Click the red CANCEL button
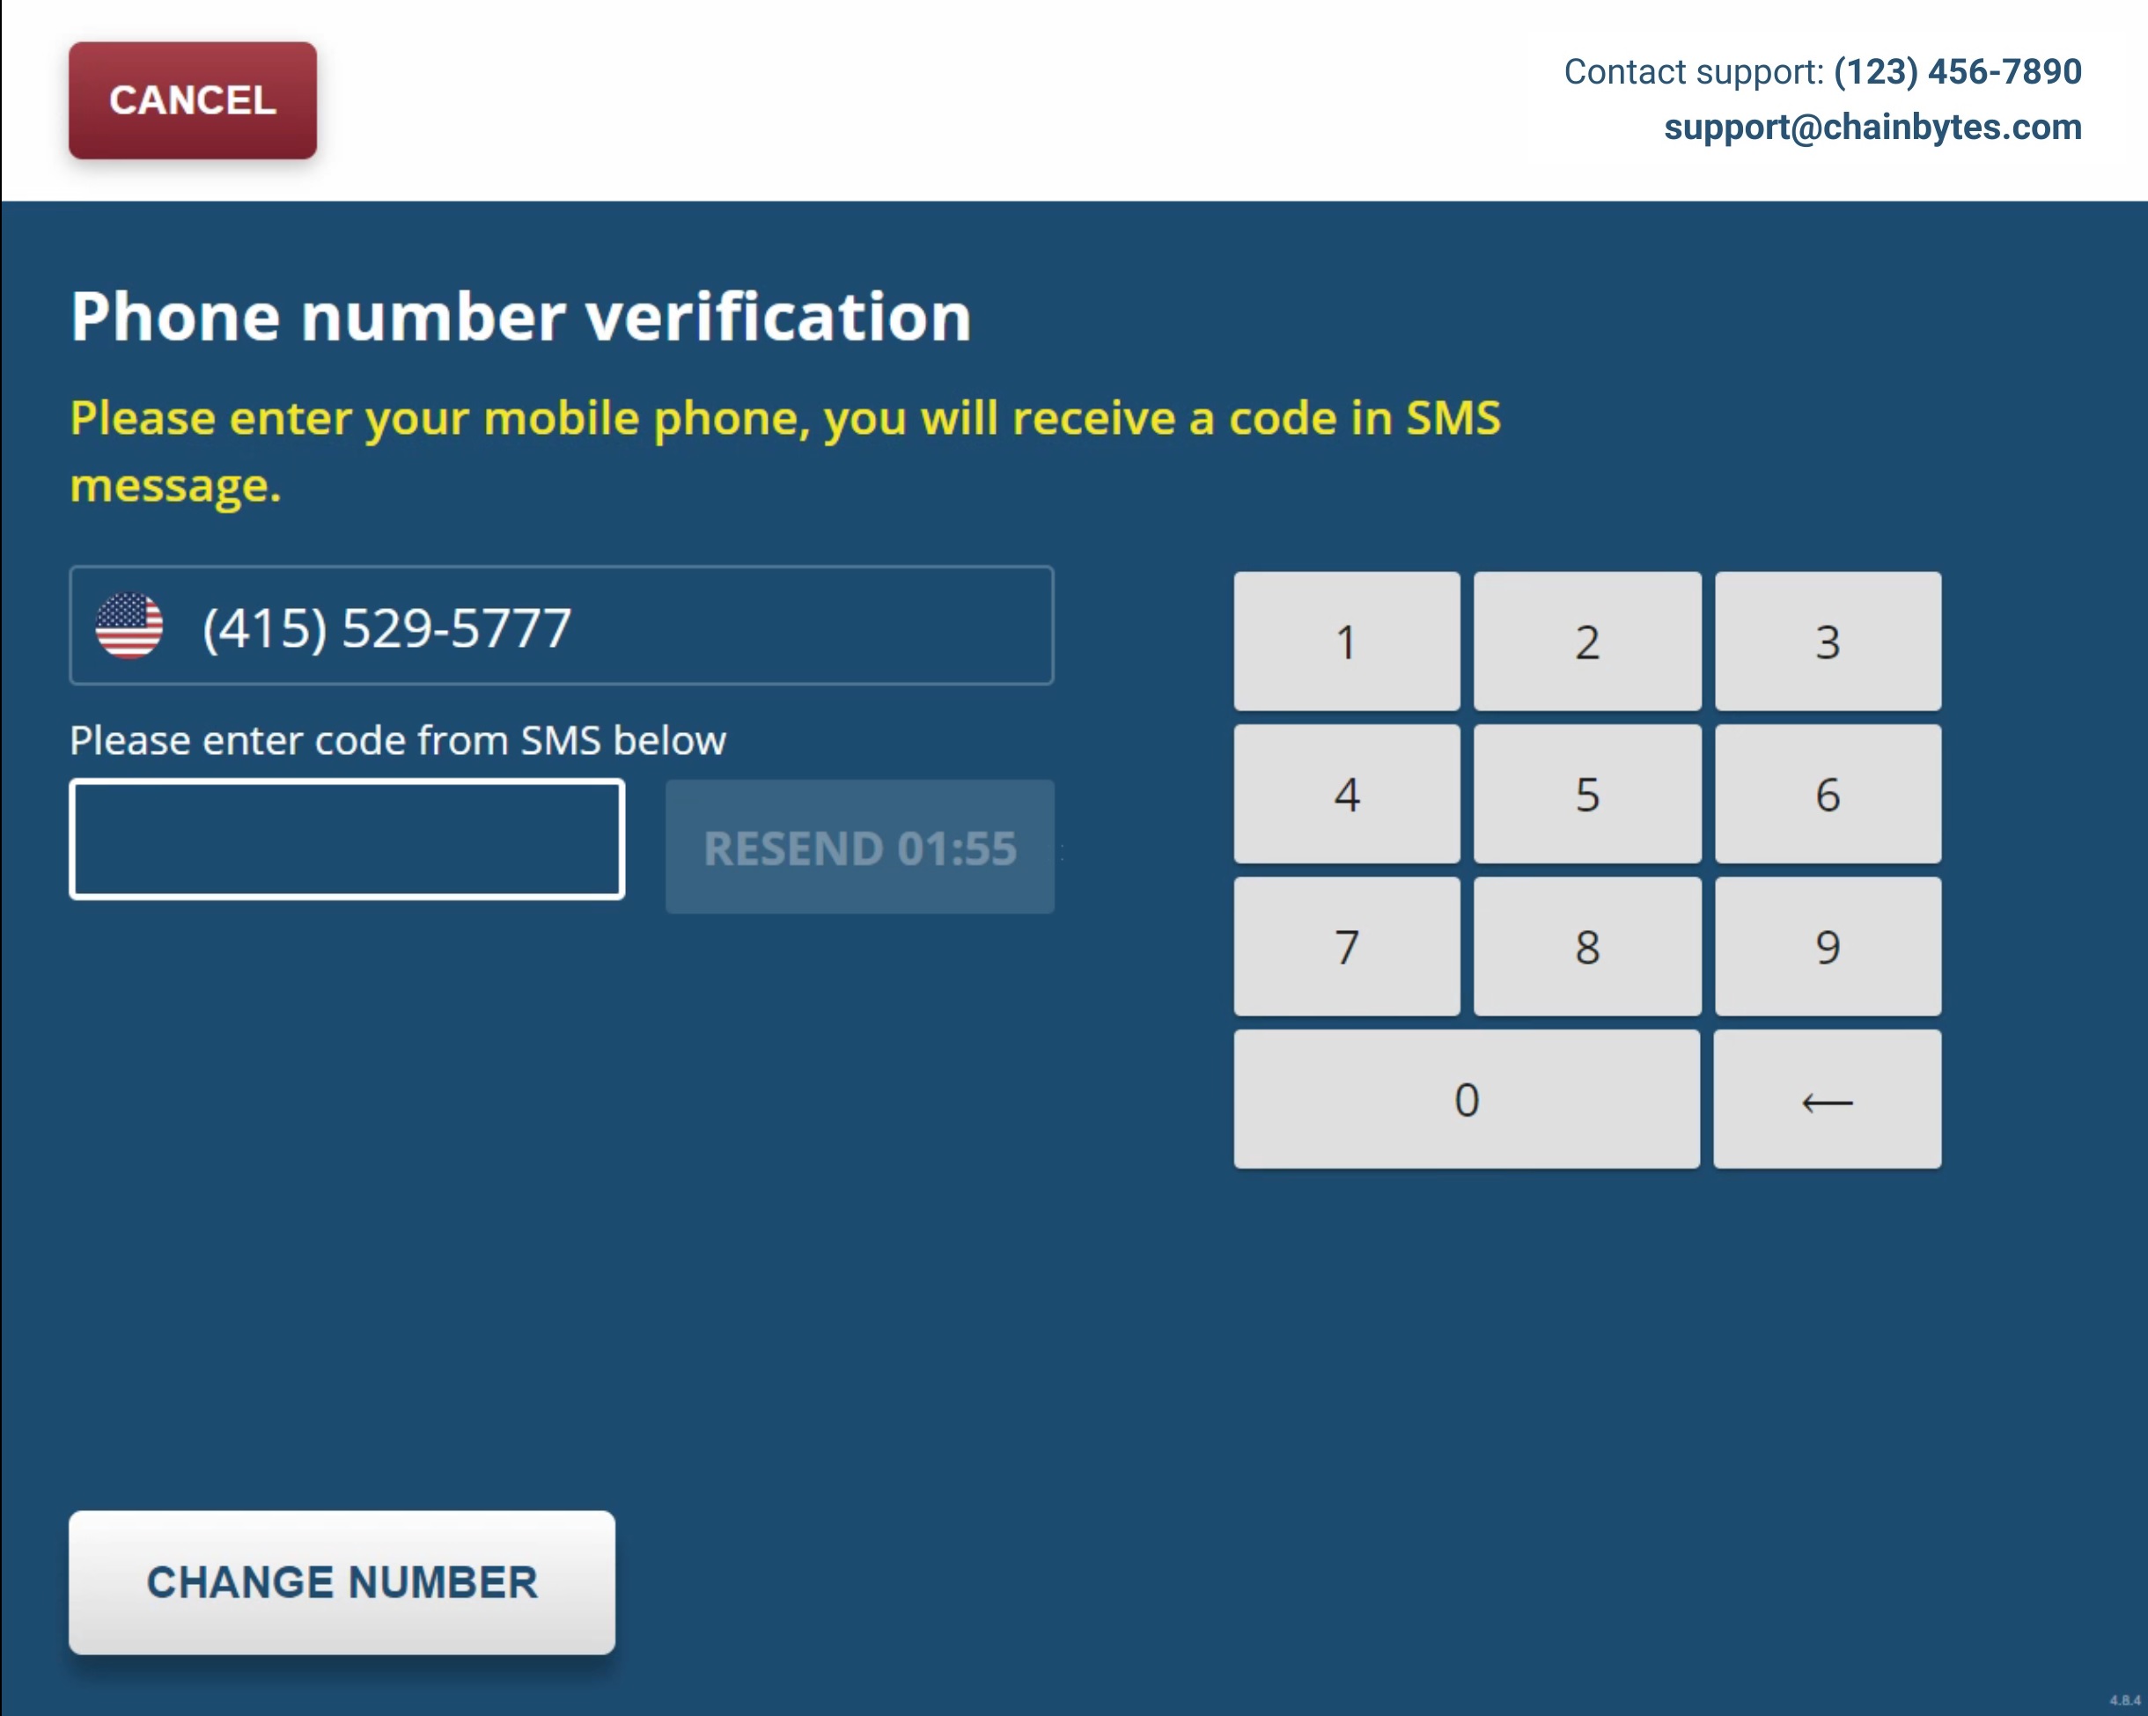The width and height of the screenshot is (2148, 1716). 192,100
